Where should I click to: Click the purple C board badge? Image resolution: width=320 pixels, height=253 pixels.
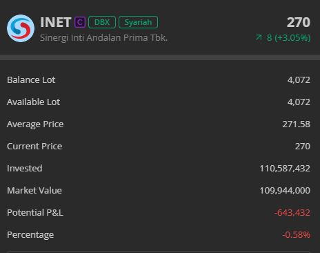pyautogui.click(x=80, y=22)
